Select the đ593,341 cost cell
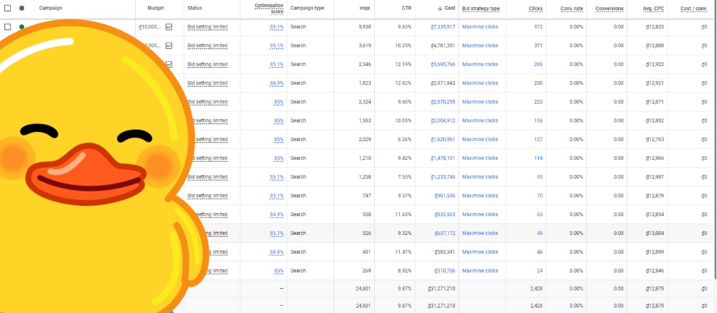Screen dimensions: 717x313 444,252
